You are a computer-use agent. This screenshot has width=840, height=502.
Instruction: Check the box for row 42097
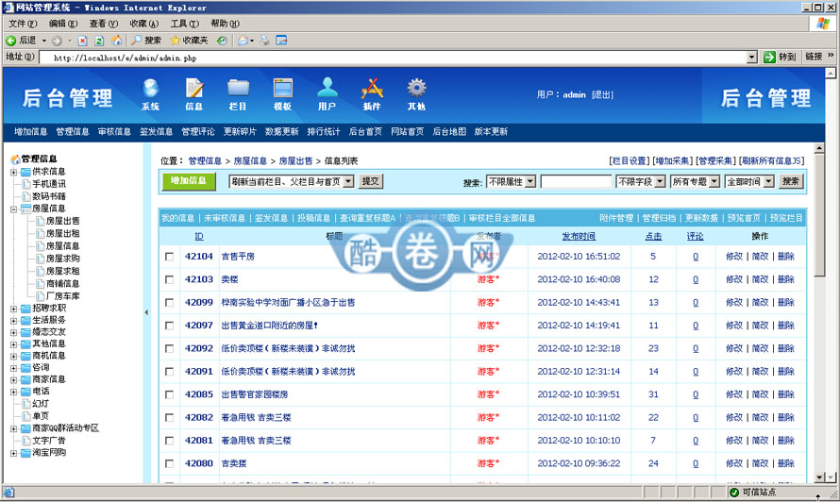tap(169, 326)
